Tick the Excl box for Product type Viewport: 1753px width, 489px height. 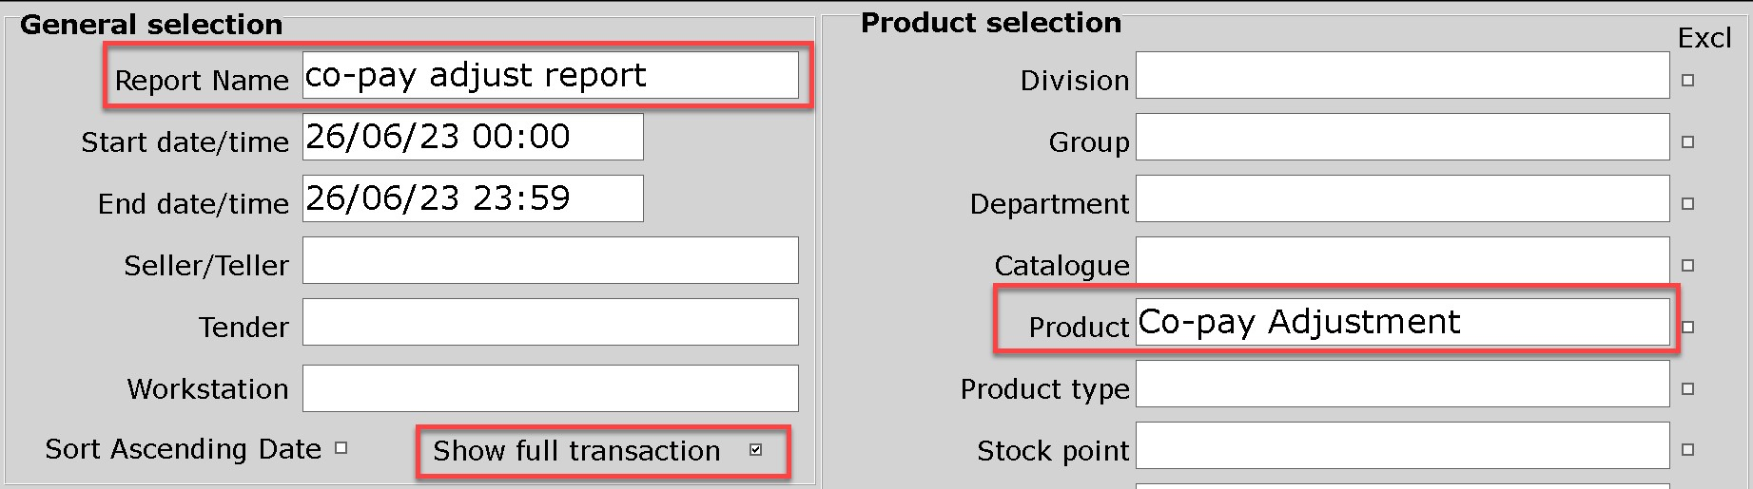point(1688,389)
